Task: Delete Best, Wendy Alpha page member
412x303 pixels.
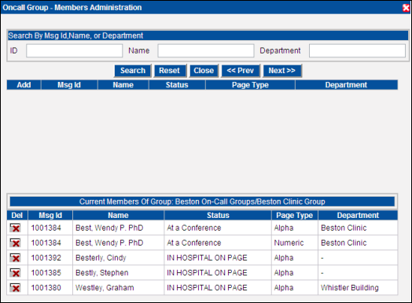Action: (15, 227)
